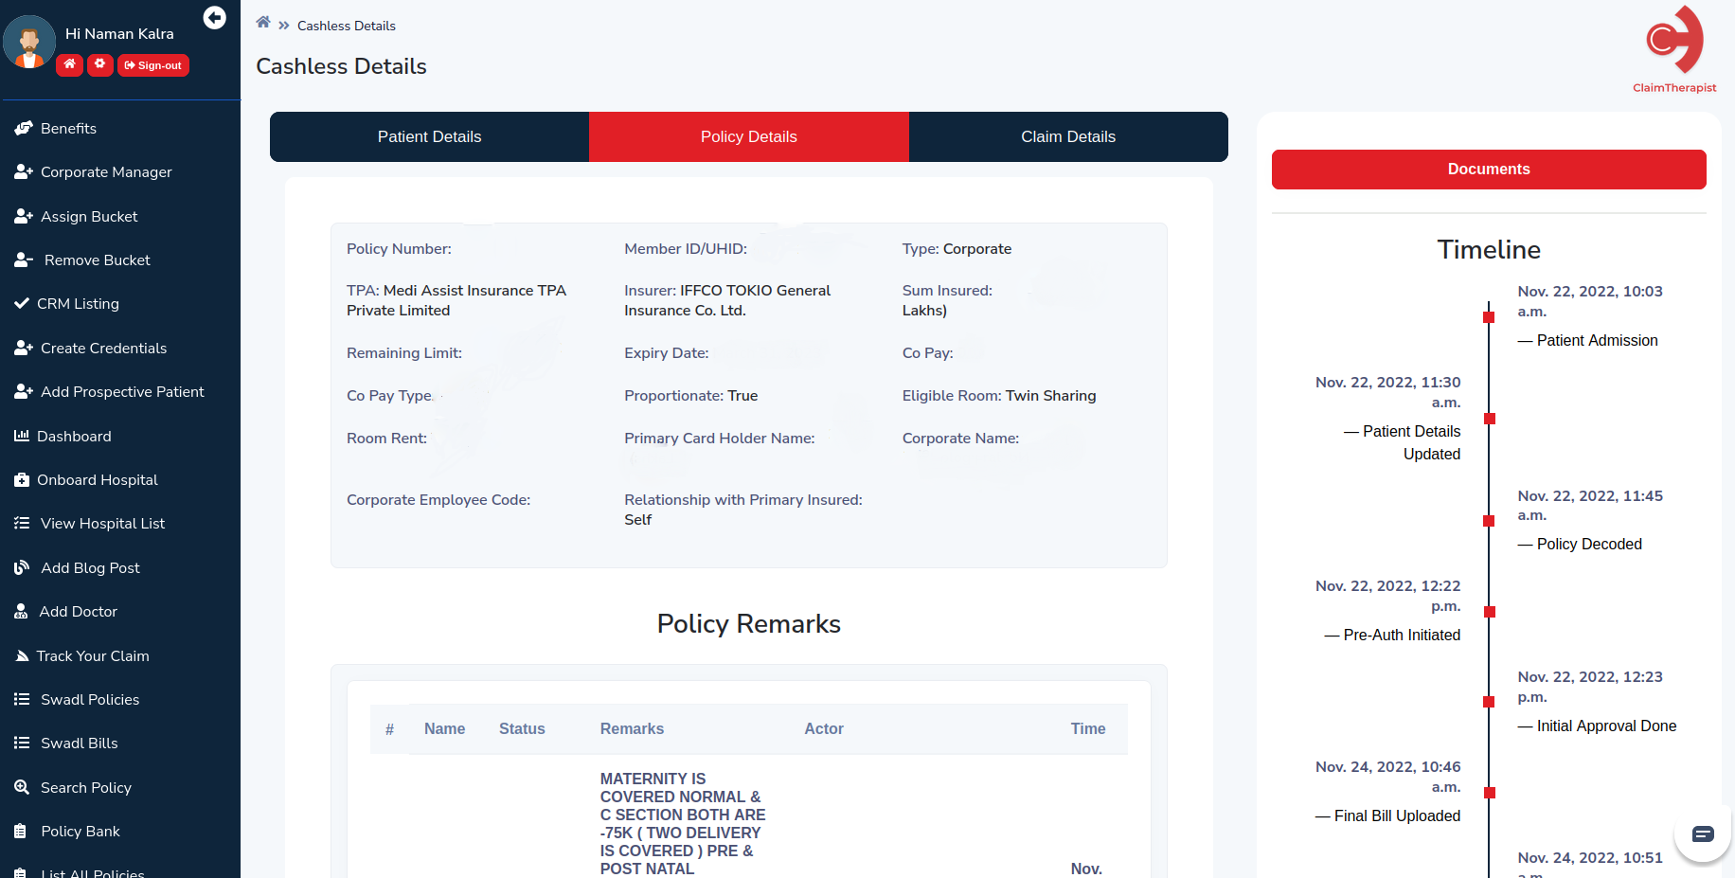
Task: Click the Dashboard chart icon in the sidebar
Action: [x=22, y=436]
